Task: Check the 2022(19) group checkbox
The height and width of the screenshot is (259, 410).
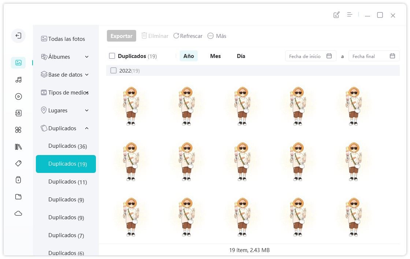Action: [x=113, y=71]
